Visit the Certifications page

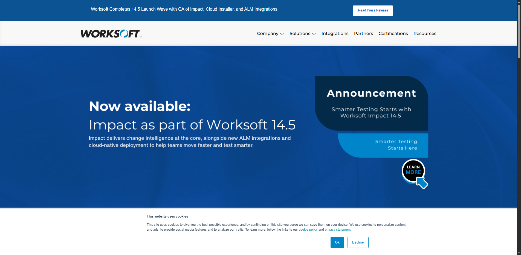393,33
